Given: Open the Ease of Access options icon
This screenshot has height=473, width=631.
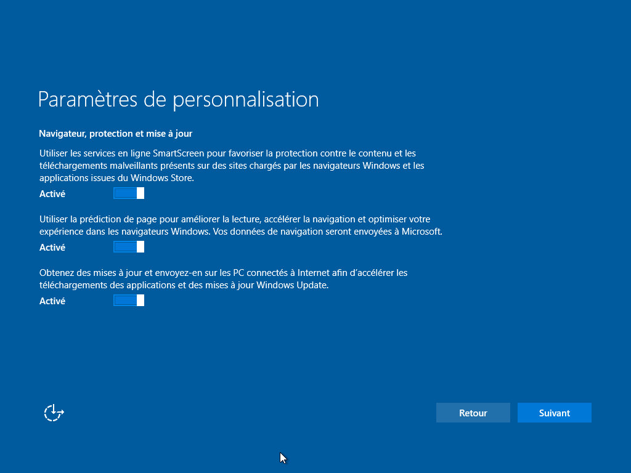Looking at the screenshot, I should click(x=54, y=413).
